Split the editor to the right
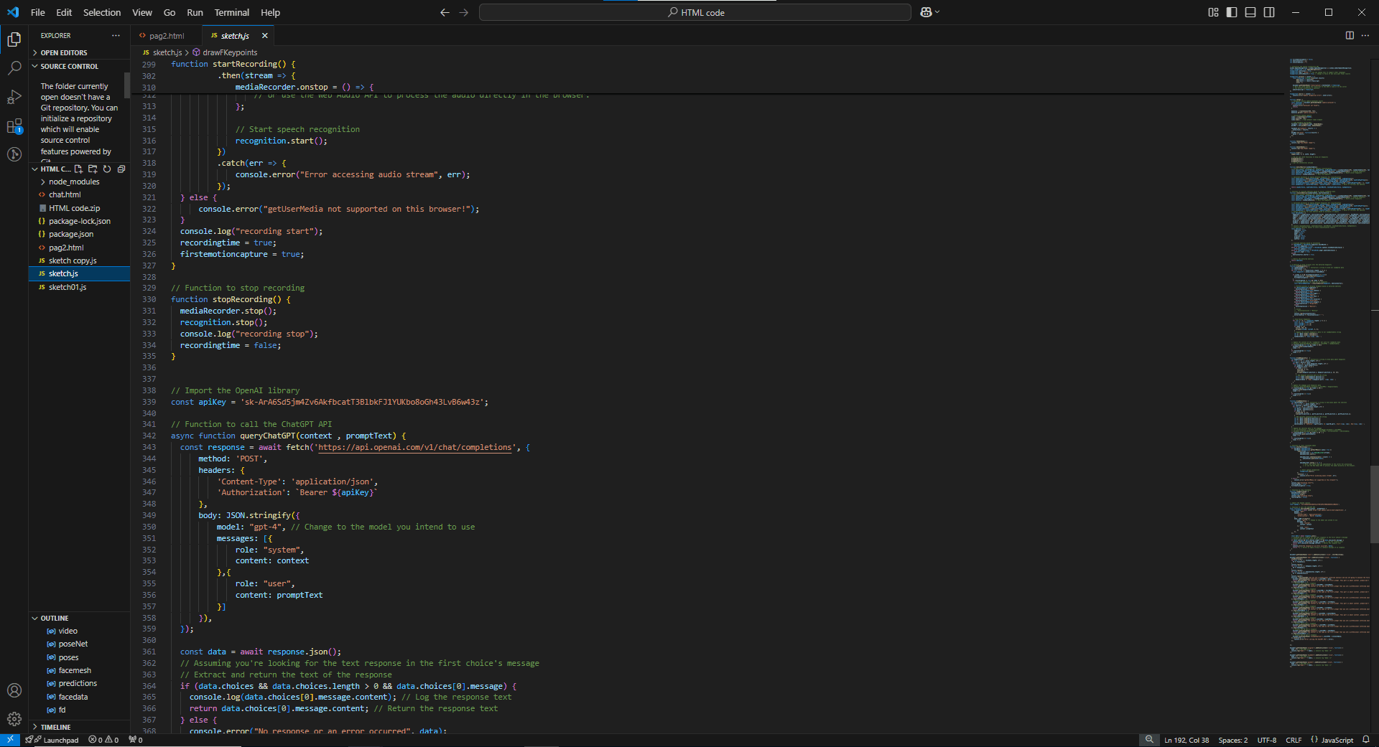The height and width of the screenshot is (747, 1379). [1350, 35]
